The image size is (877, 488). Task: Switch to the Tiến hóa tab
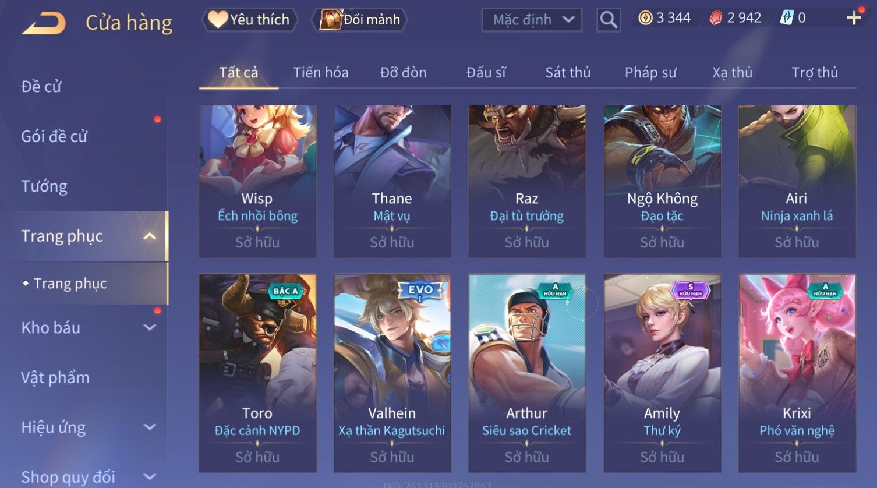click(x=321, y=73)
